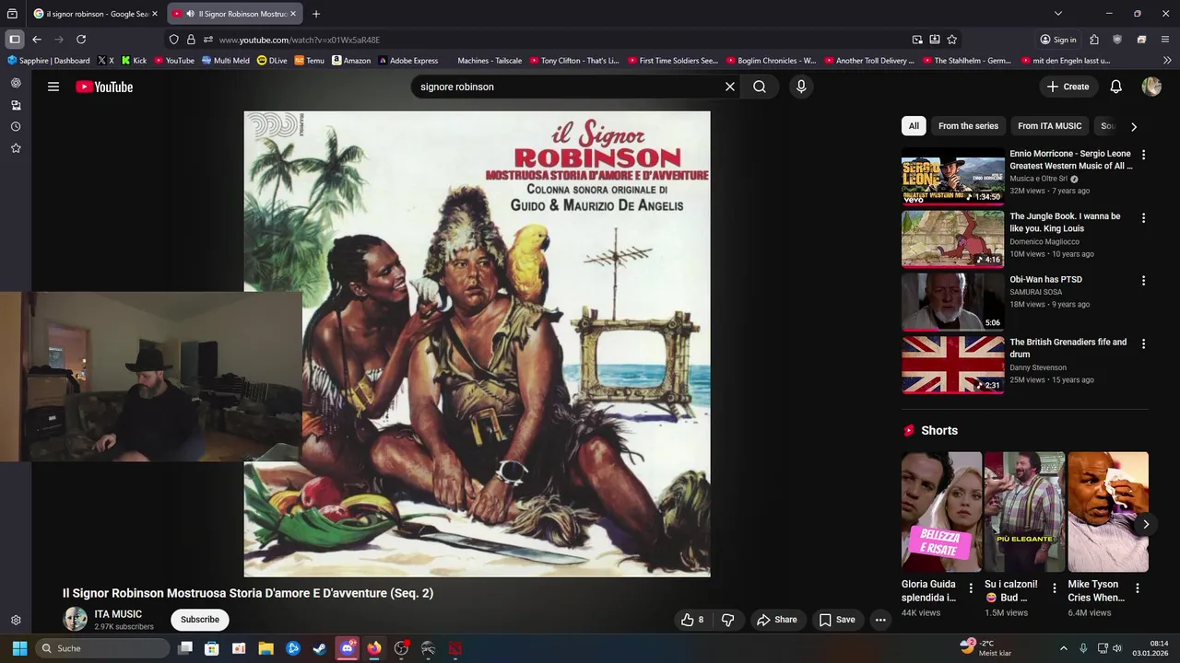Click the Create button

pos(1068,87)
